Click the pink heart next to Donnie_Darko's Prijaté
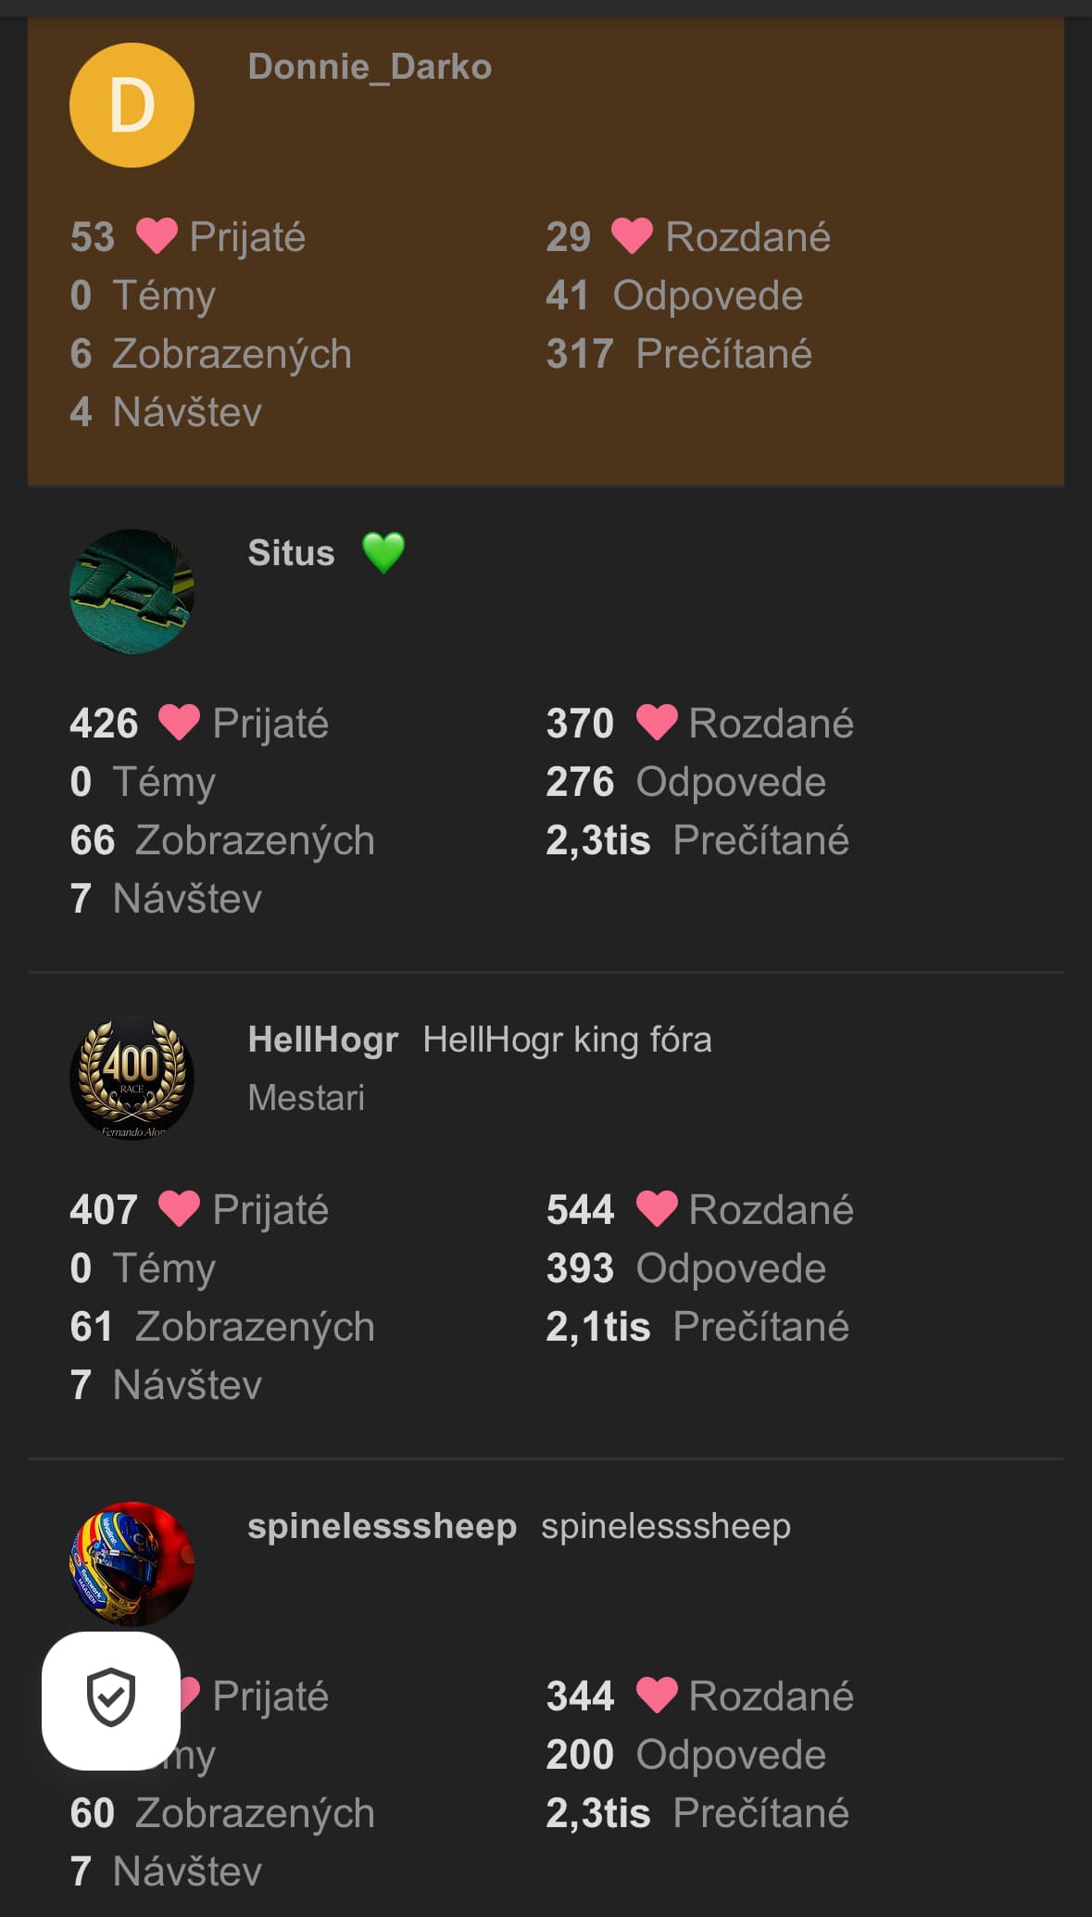The width and height of the screenshot is (1092, 1917). [157, 236]
